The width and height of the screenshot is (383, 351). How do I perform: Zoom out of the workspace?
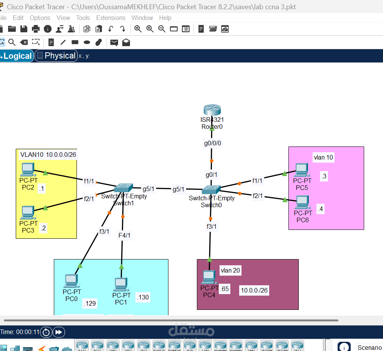click(x=162, y=29)
